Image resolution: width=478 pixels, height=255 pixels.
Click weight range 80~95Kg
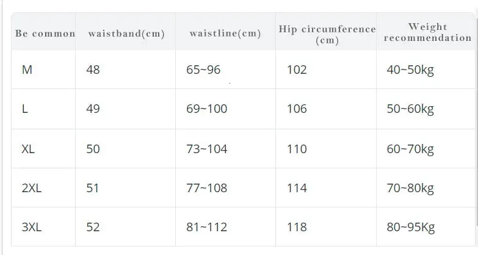click(411, 228)
